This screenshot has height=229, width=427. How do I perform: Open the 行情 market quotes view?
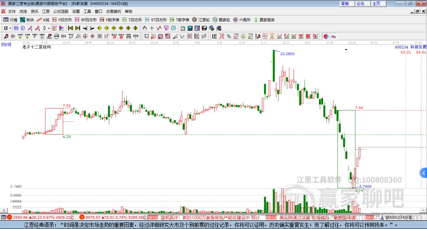point(10,20)
